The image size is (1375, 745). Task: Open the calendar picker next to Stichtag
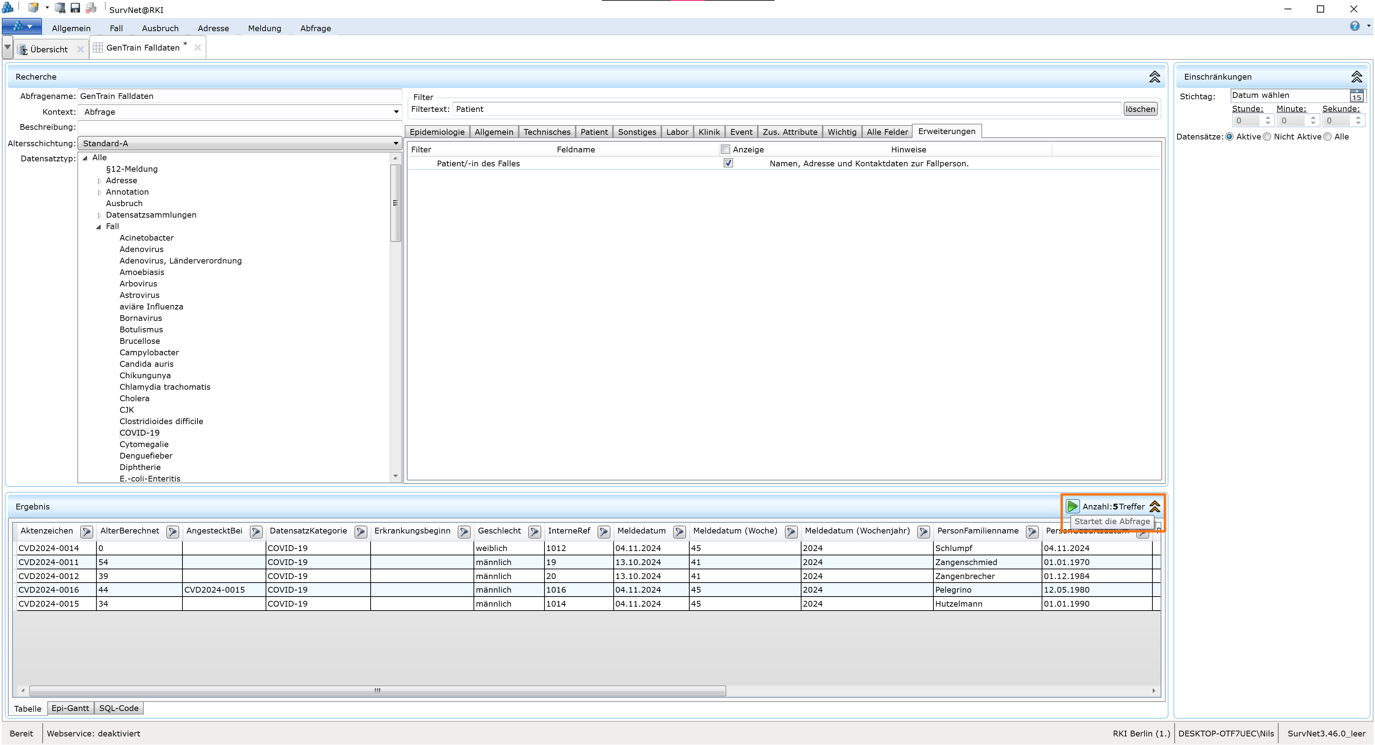click(x=1357, y=96)
